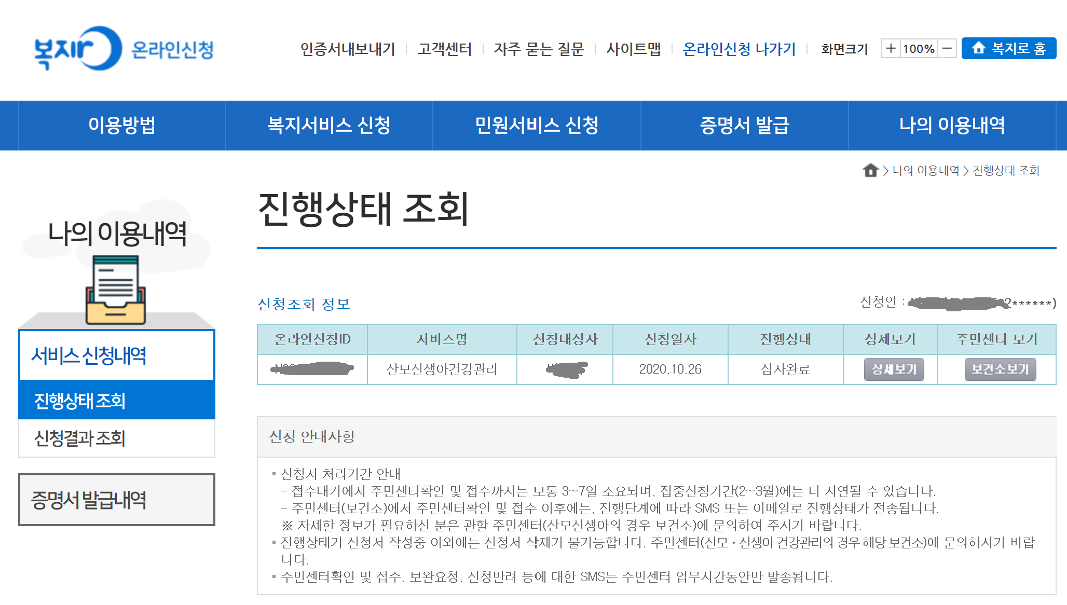The height and width of the screenshot is (605, 1067).
Task: Click 상세보기 button in table row
Action: click(894, 369)
